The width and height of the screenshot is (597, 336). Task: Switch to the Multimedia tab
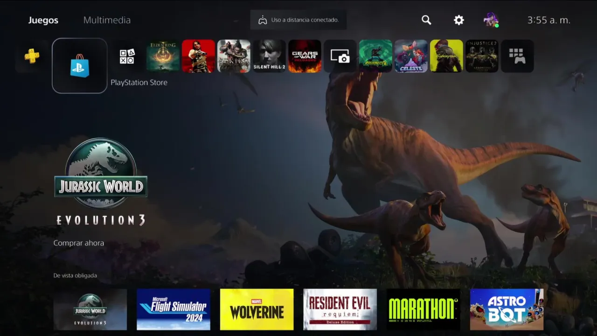click(107, 20)
